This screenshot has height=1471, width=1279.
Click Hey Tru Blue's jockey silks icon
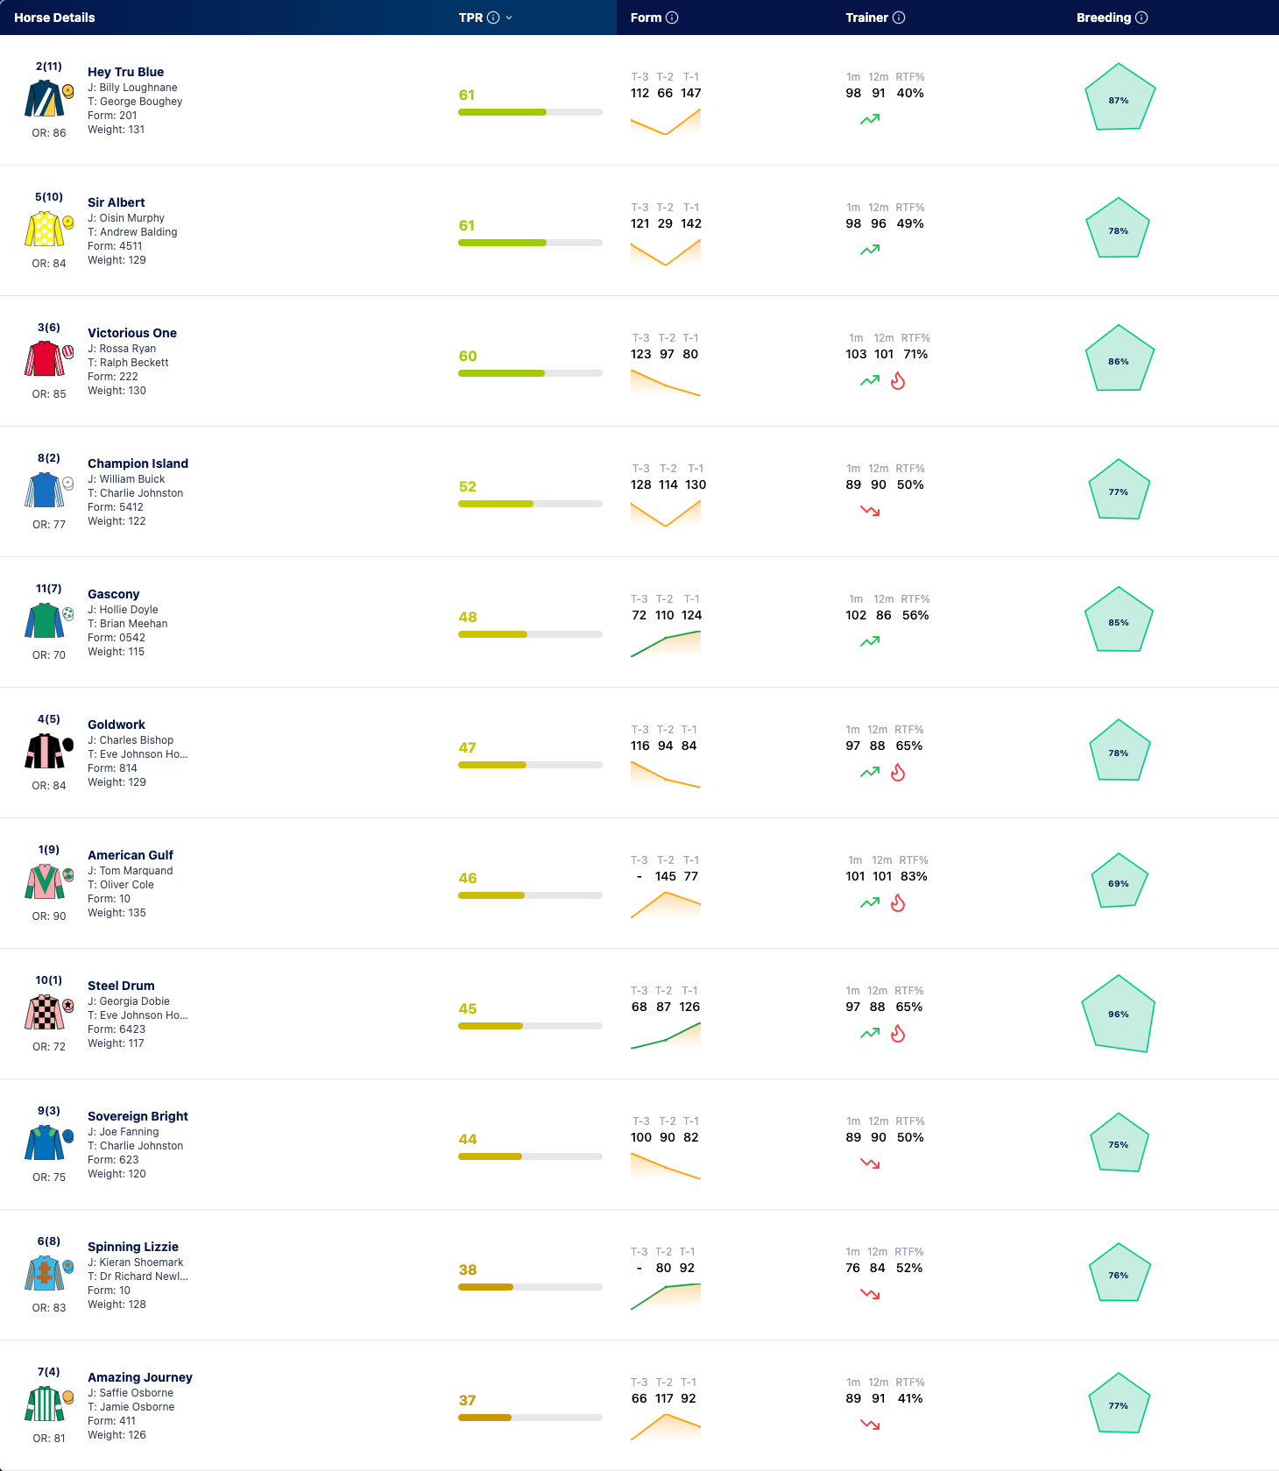click(44, 98)
